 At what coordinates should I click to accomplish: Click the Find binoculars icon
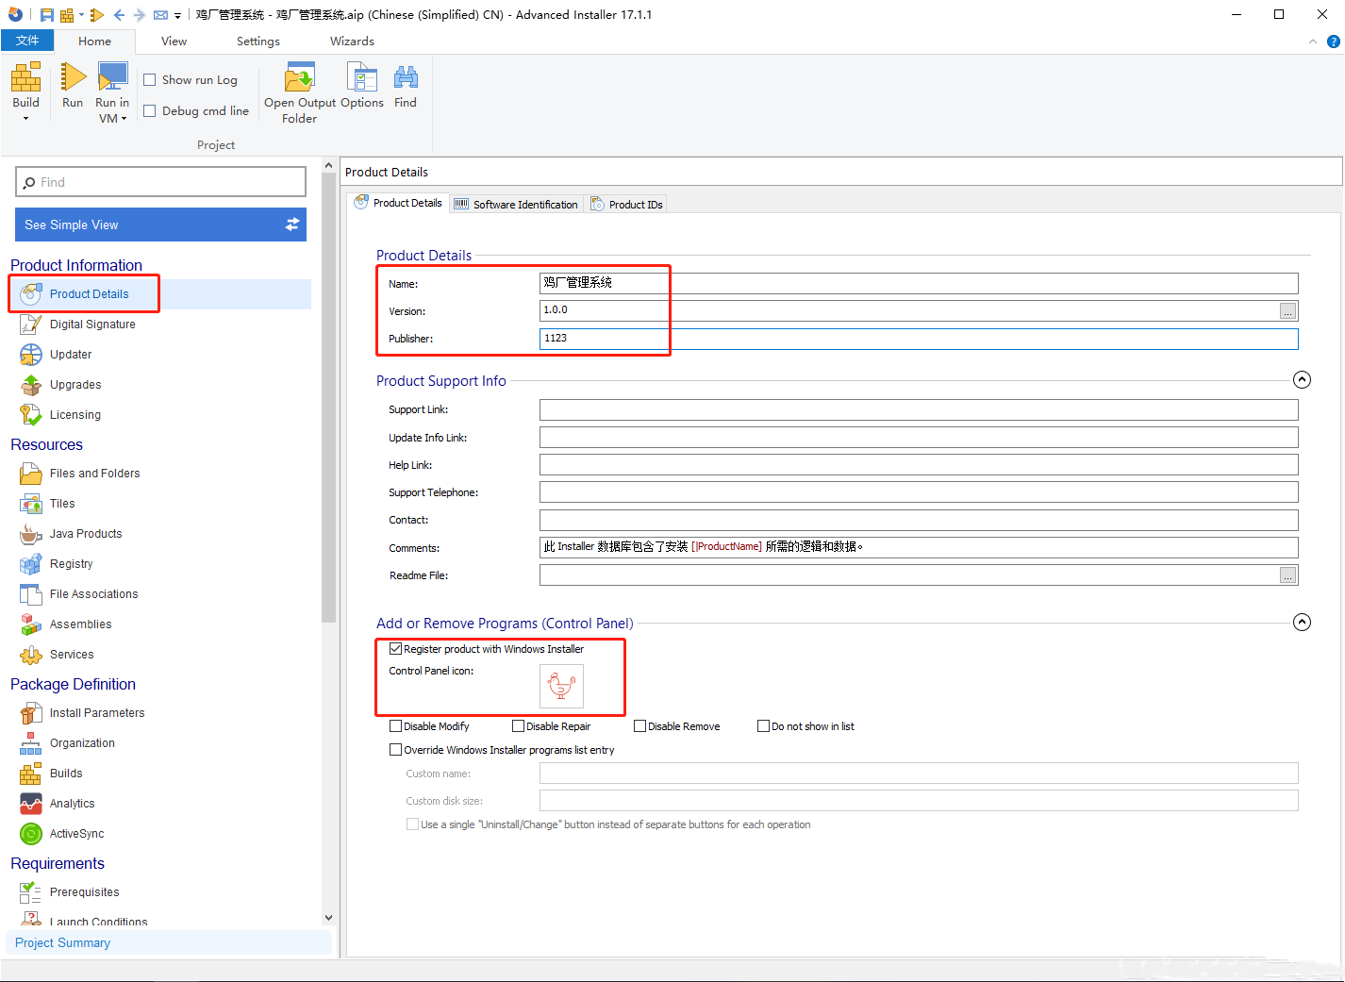(406, 78)
